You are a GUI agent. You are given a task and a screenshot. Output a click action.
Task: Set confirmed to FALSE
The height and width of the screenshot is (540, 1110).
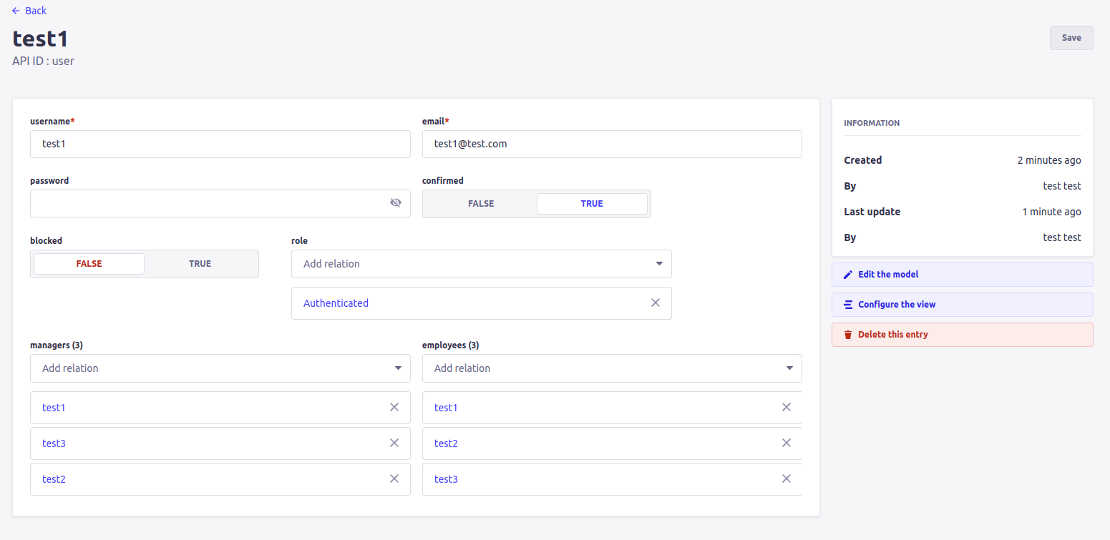click(479, 203)
